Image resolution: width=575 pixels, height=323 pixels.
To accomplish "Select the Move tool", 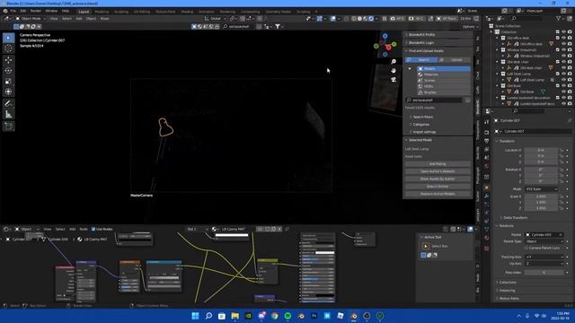I will pyautogui.click(x=9, y=60).
